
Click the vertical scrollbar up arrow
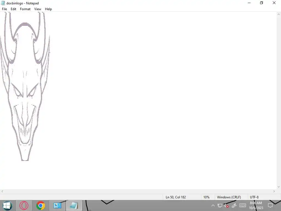tap(279, 14)
